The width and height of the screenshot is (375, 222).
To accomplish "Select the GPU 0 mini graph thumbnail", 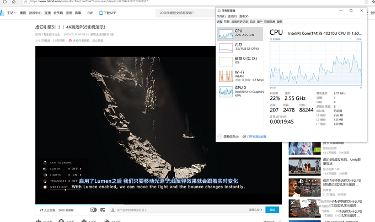I will pyautogui.click(x=226, y=92).
